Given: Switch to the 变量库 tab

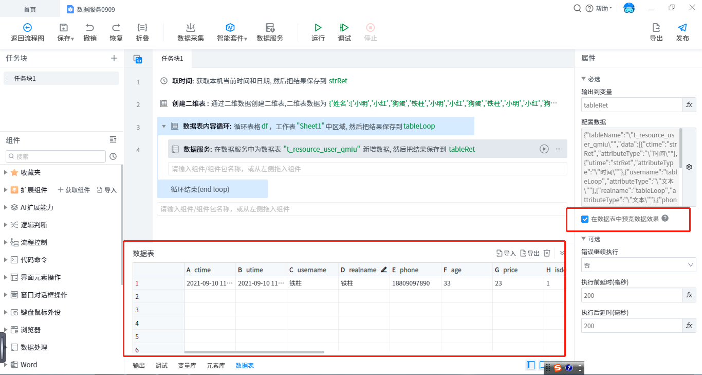Looking at the screenshot, I should coord(187,365).
